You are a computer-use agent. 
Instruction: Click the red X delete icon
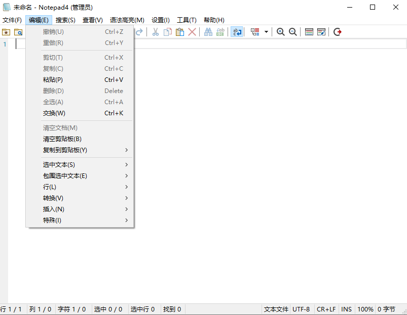192,32
